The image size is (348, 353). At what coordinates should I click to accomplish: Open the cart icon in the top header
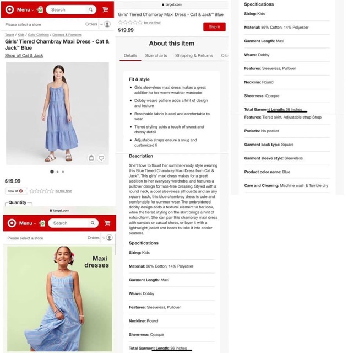(x=105, y=9)
